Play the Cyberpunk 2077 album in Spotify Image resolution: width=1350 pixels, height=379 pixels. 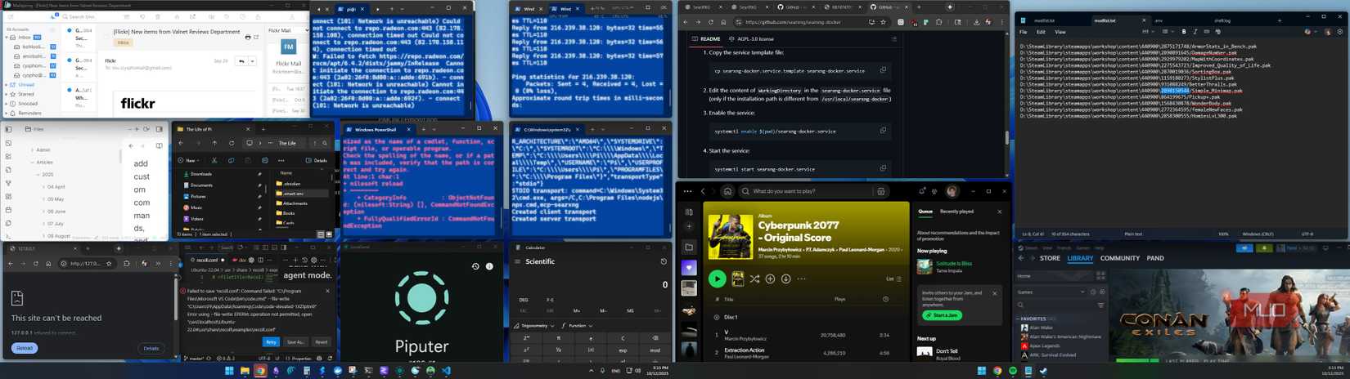pos(717,279)
